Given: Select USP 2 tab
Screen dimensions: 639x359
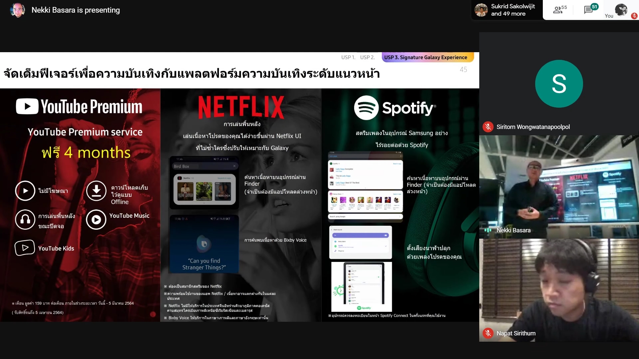Looking at the screenshot, I should coord(367,57).
